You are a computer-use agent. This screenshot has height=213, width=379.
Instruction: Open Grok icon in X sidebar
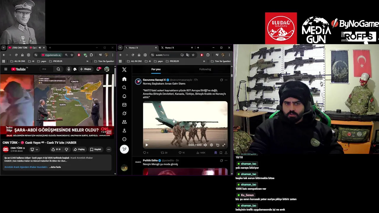pyautogui.click(x=124, y=113)
